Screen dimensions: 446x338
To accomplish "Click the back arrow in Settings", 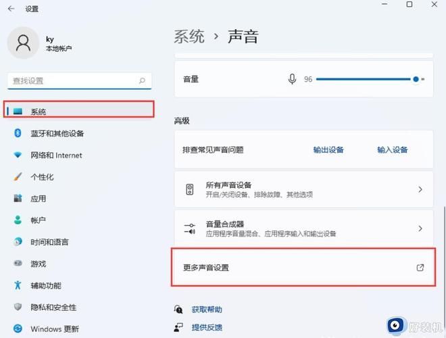I will (x=11, y=9).
